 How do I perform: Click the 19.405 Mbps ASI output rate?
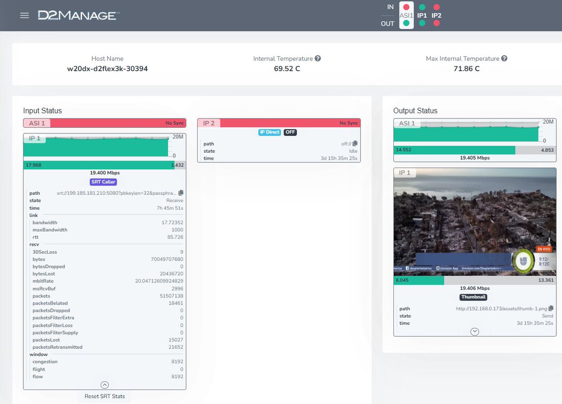pos(475,158)
